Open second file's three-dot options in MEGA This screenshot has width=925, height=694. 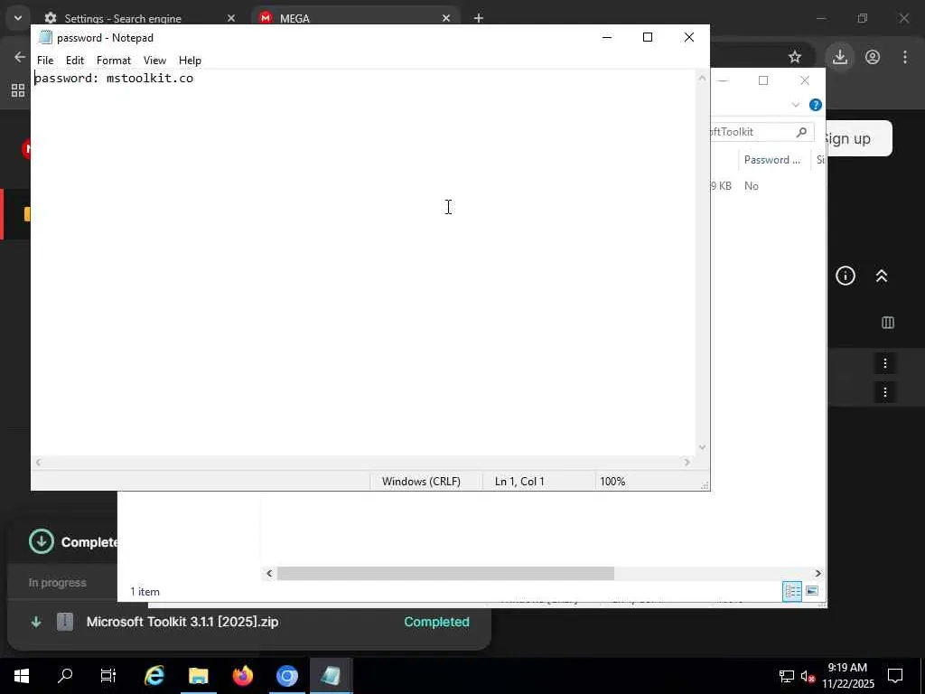click(x=885, y=392)
